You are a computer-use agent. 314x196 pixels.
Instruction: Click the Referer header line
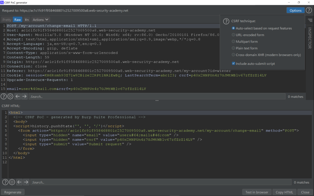pyautogui.click(x=119, y=71)
